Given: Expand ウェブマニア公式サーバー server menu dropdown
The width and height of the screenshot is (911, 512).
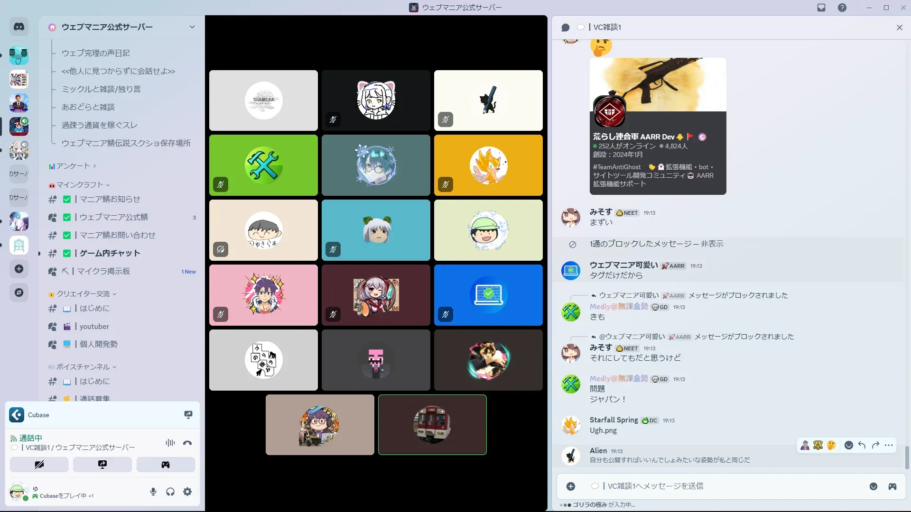Looking at the screenshot, I should coord(192,27).
